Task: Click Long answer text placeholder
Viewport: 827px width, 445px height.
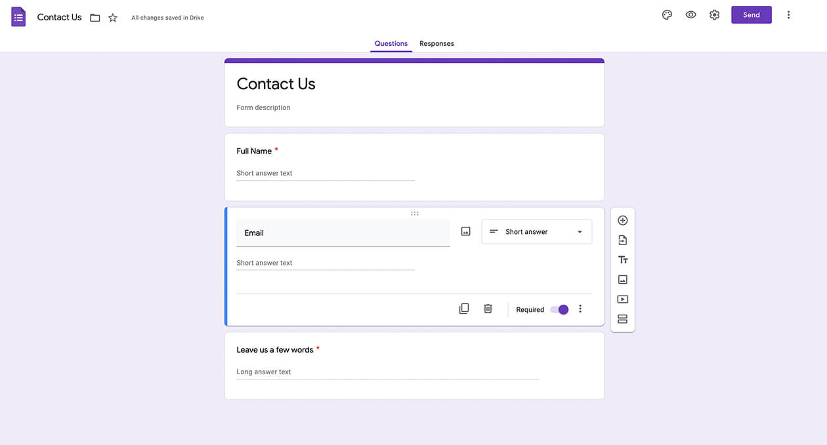Action: 264,372
